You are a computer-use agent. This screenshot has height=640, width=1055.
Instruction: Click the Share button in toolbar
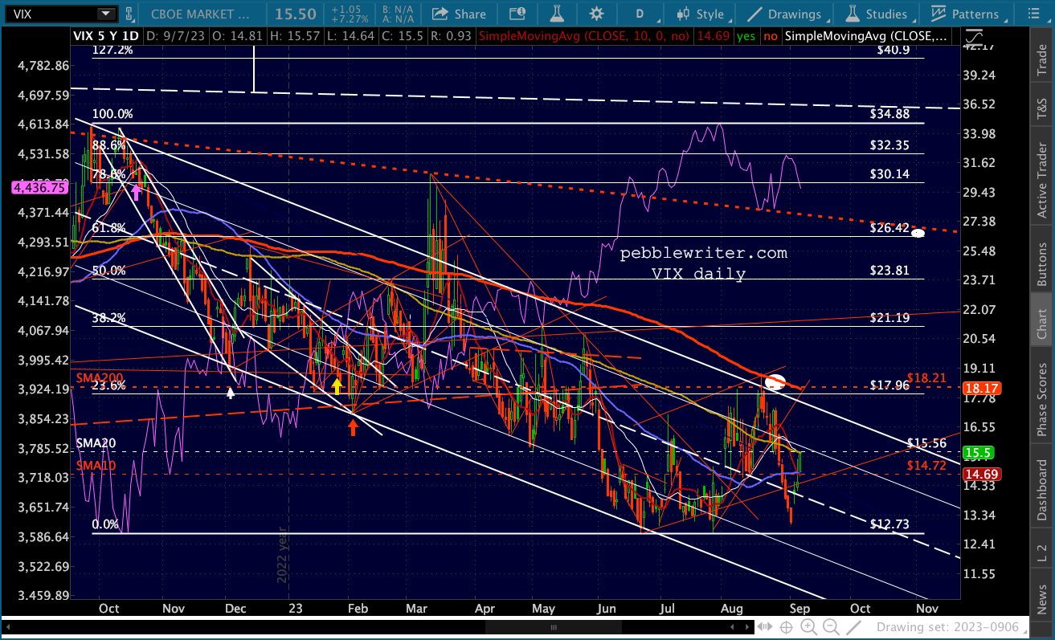coord(459,14)
